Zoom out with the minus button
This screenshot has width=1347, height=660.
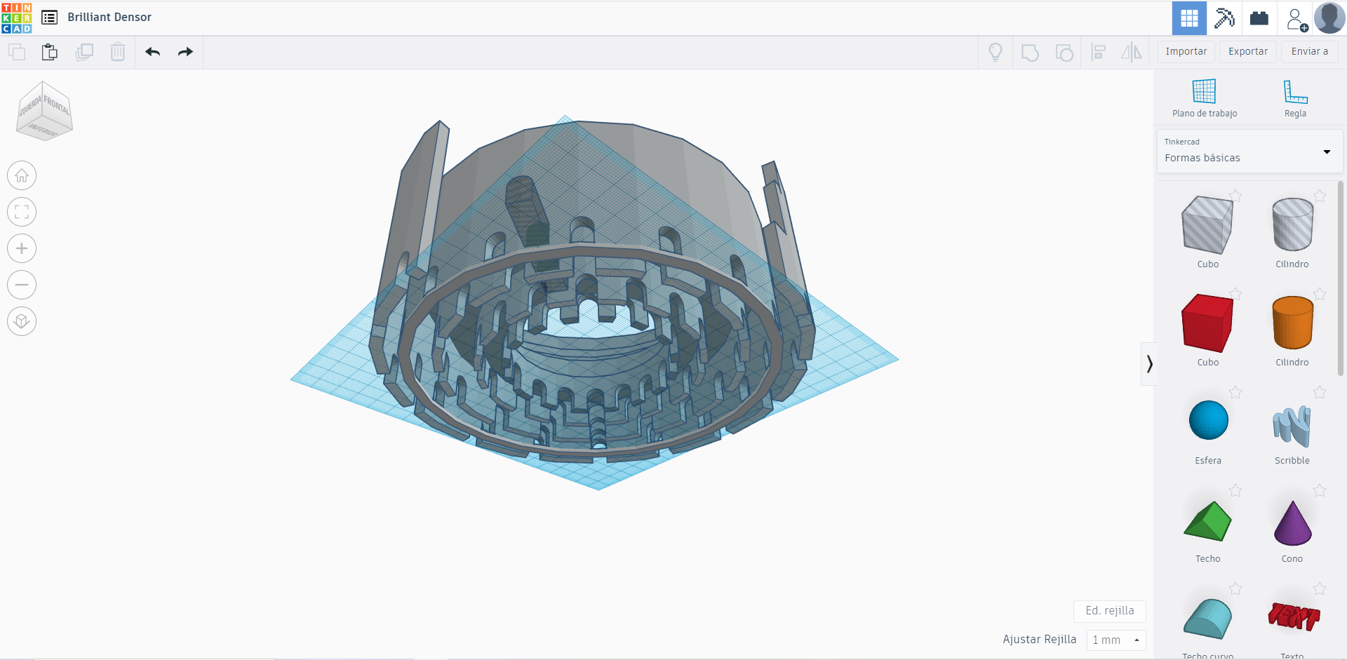22,285
